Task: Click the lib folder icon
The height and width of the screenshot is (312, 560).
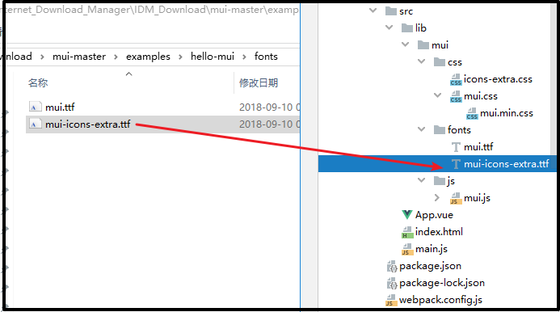Action: point(407,28)
